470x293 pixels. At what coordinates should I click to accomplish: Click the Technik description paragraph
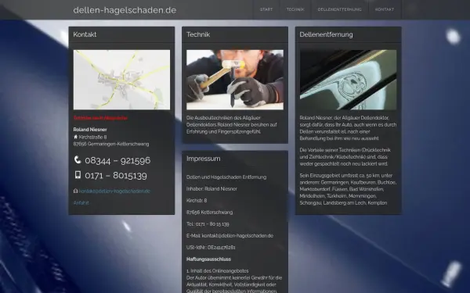(x=232, y=125)
